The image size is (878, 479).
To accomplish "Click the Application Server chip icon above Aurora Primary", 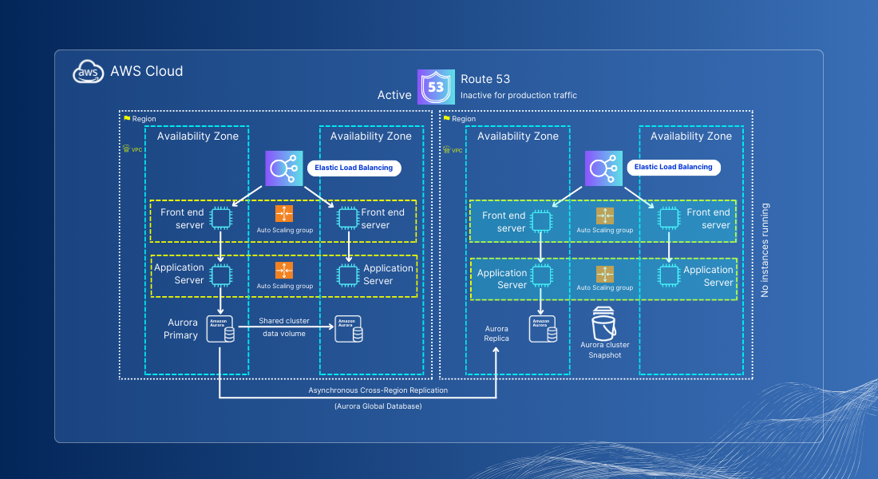I will click(220, 275).
